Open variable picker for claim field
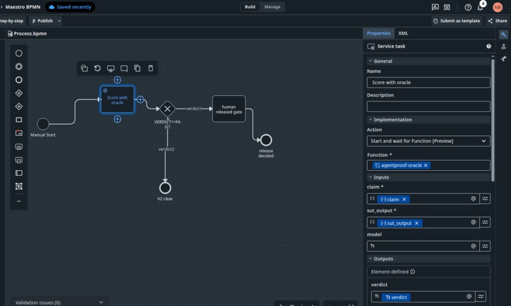 click(473, 199)
